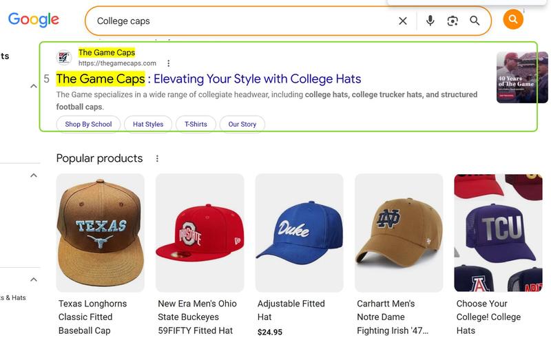Click the Google logo
Image resolution: width=551 pixels, height=338 pixels.
tap(34, 20)
